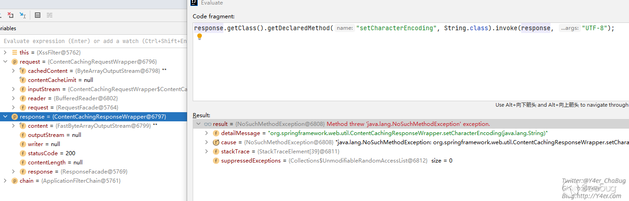Click the '{BufferedReader@6802}' value
This screenshot has width=629, height=201.
(86, 98)
